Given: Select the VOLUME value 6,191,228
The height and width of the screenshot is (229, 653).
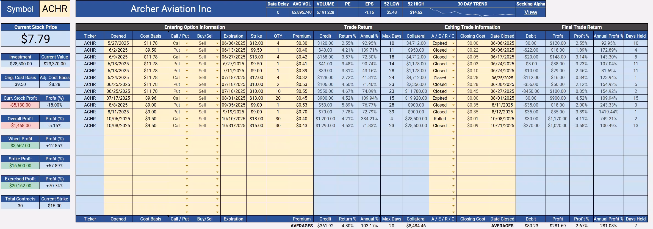Looking at the screenshot, I should coord(325,12).
